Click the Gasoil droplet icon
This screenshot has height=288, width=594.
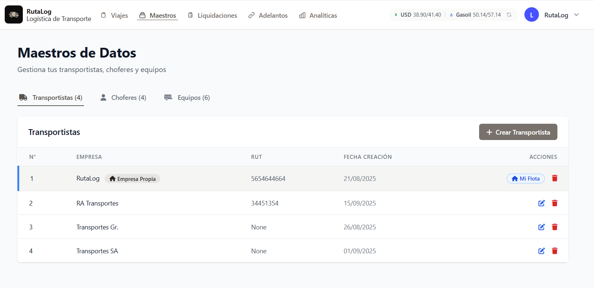click(x=451, y=15)
